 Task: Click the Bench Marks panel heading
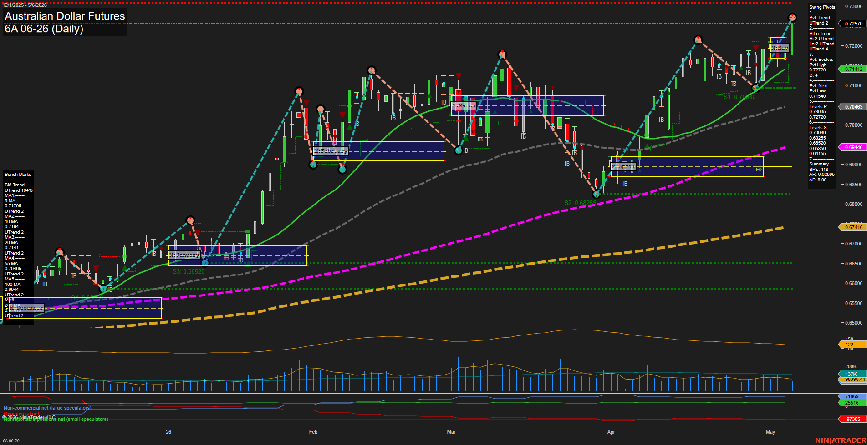pos(18,175)
